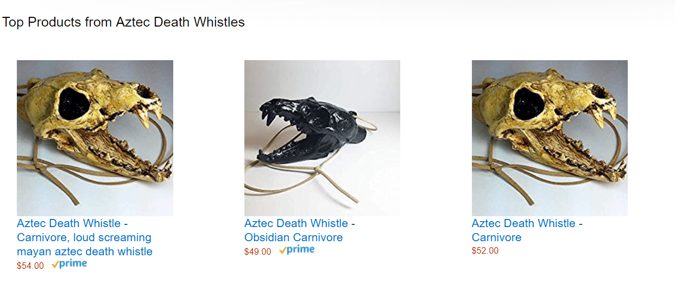
Task: Open the Aztec Death Whistle - Obsidian Carnivore link
Action: pos(299,230)
